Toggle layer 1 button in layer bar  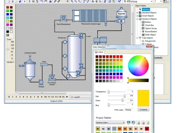click(x=13, y=97)
